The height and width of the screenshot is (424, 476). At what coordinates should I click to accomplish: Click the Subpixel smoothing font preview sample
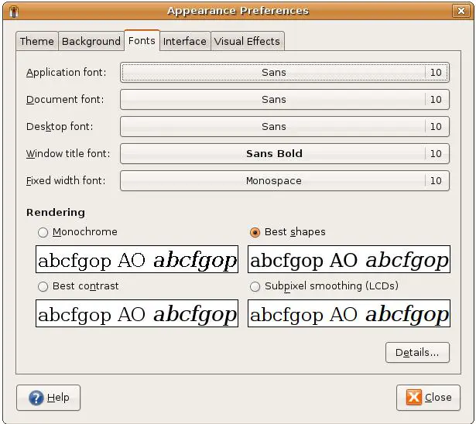(x=349, y=313)
